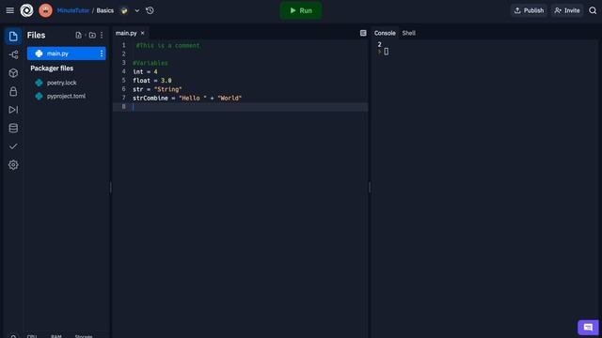This screenshot has height=338, width=602.
Task: Click the line 'float = 3.0'
Action: point(152,81)
